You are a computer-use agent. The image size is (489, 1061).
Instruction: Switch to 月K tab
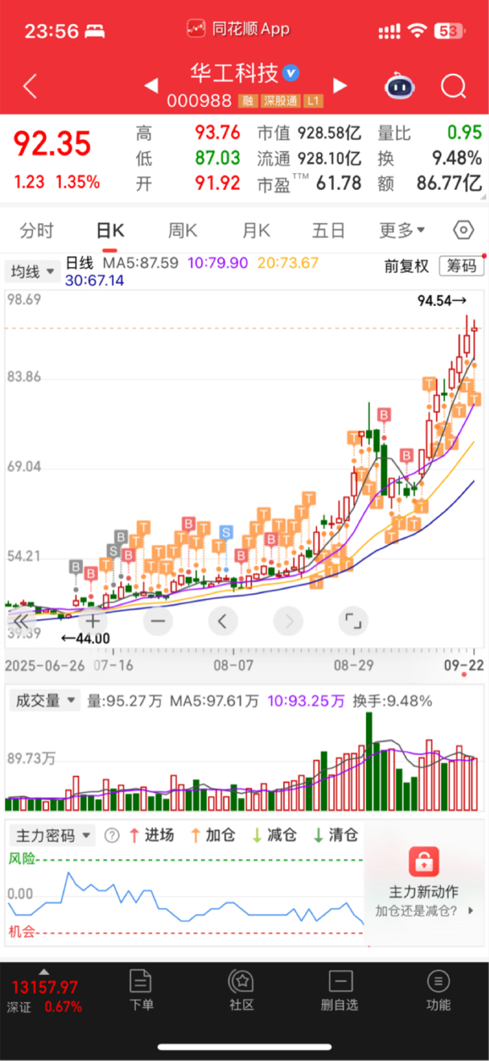257,230
